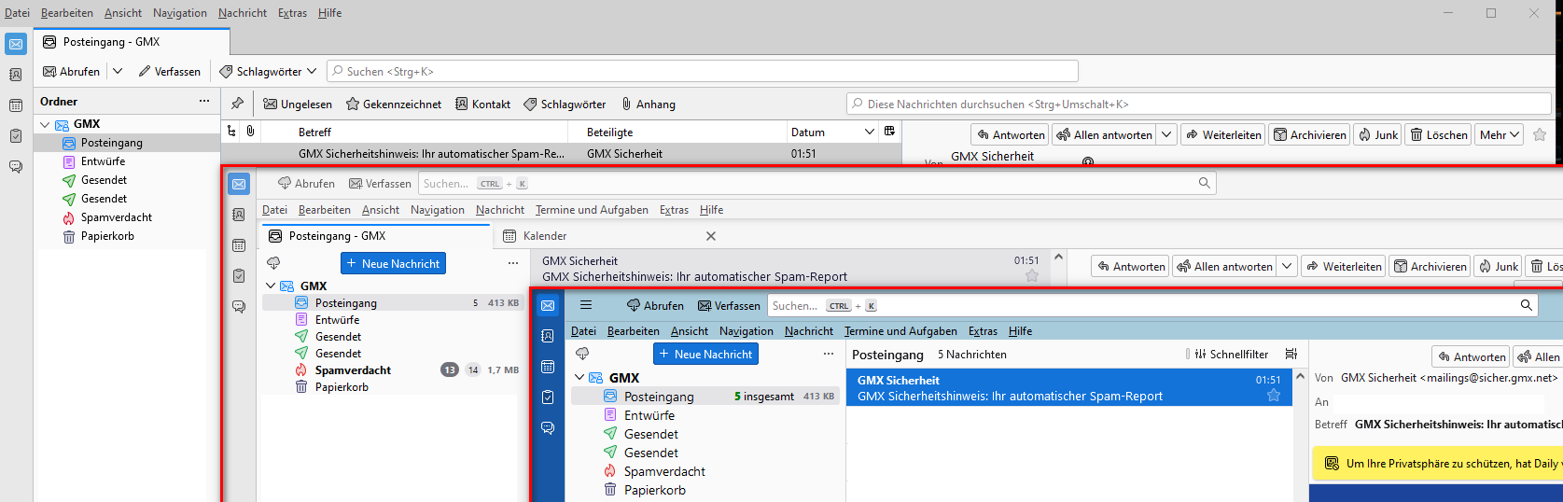Viewport: 1563px width, 502px height.
Task: Select Spamverdacht folder showing 13 unread
Action: tap(353, 370)
